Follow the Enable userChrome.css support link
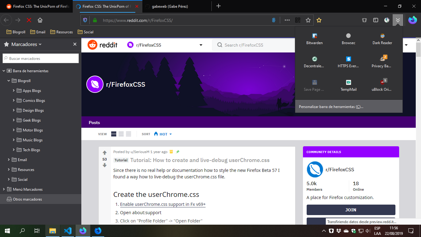This screenshot has width=421, height=237. (x=163, y=204)
